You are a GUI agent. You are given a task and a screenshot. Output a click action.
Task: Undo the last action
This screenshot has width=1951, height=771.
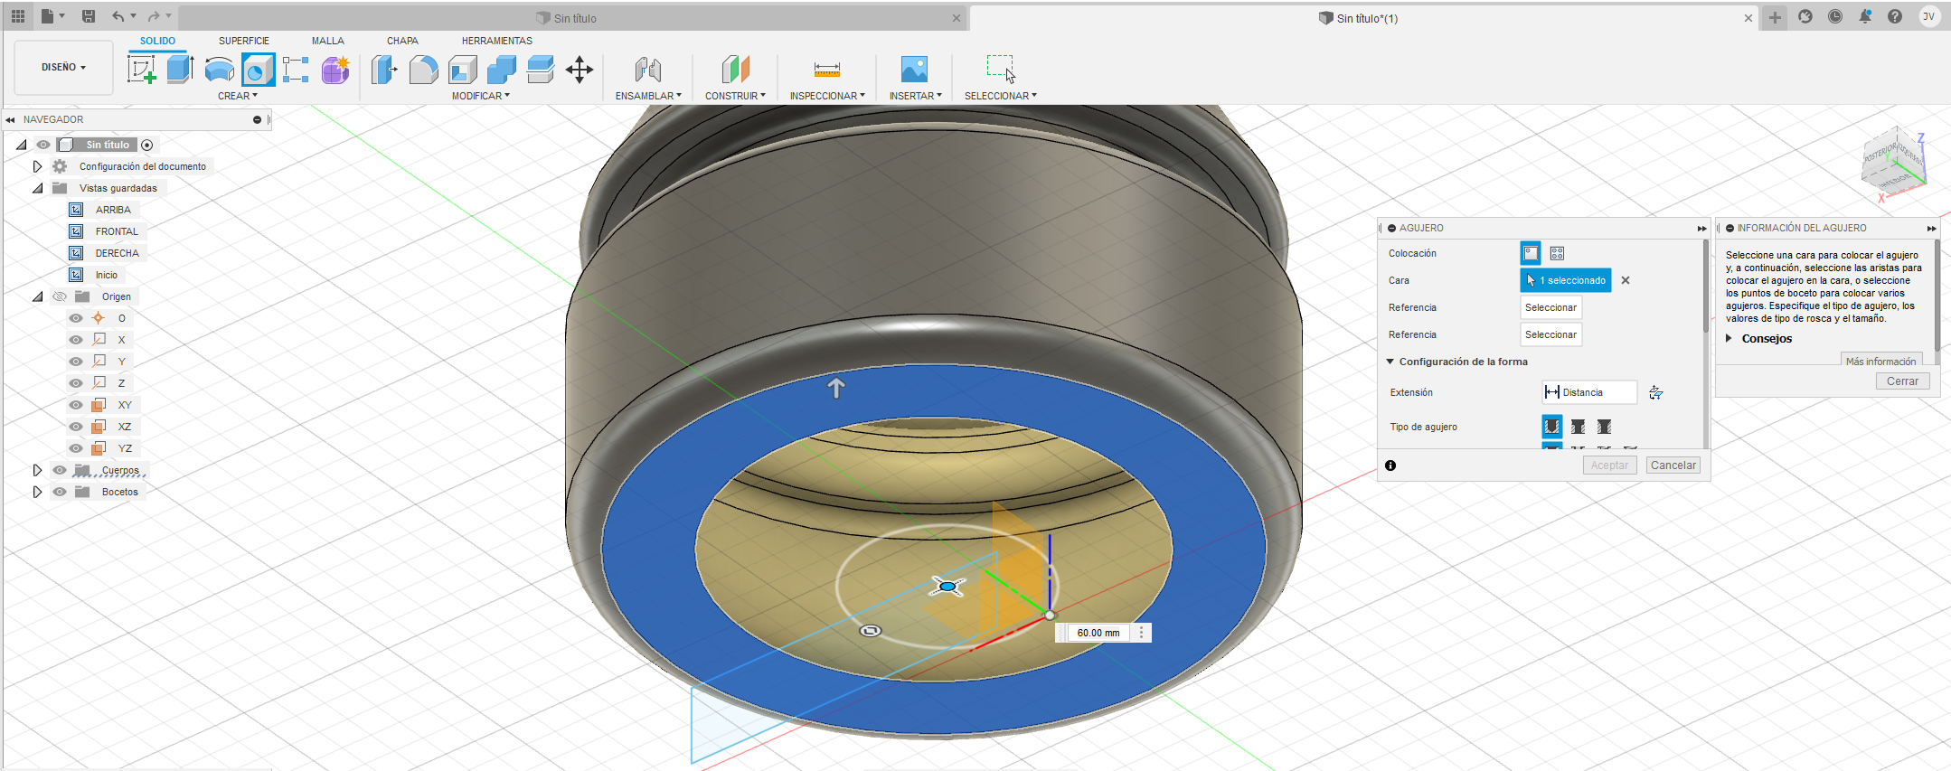click(x=118, y=16)
